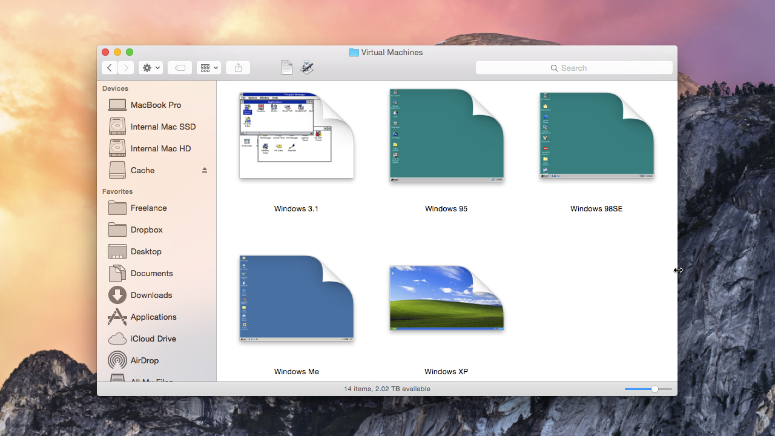Open Applications in the sidebar
Viewport: 775px width, 436px height.
pos(156,317)
